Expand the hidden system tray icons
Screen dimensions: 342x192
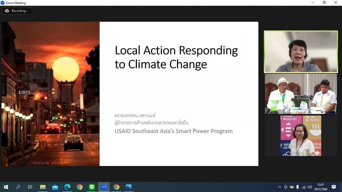(x=280, y=187)
